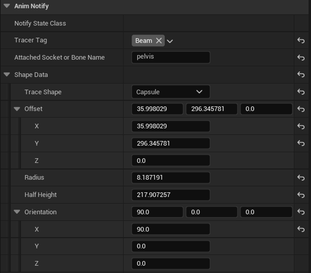Collapse the Shape Data section
Viewport: 311px width, 273px height.
7,75
